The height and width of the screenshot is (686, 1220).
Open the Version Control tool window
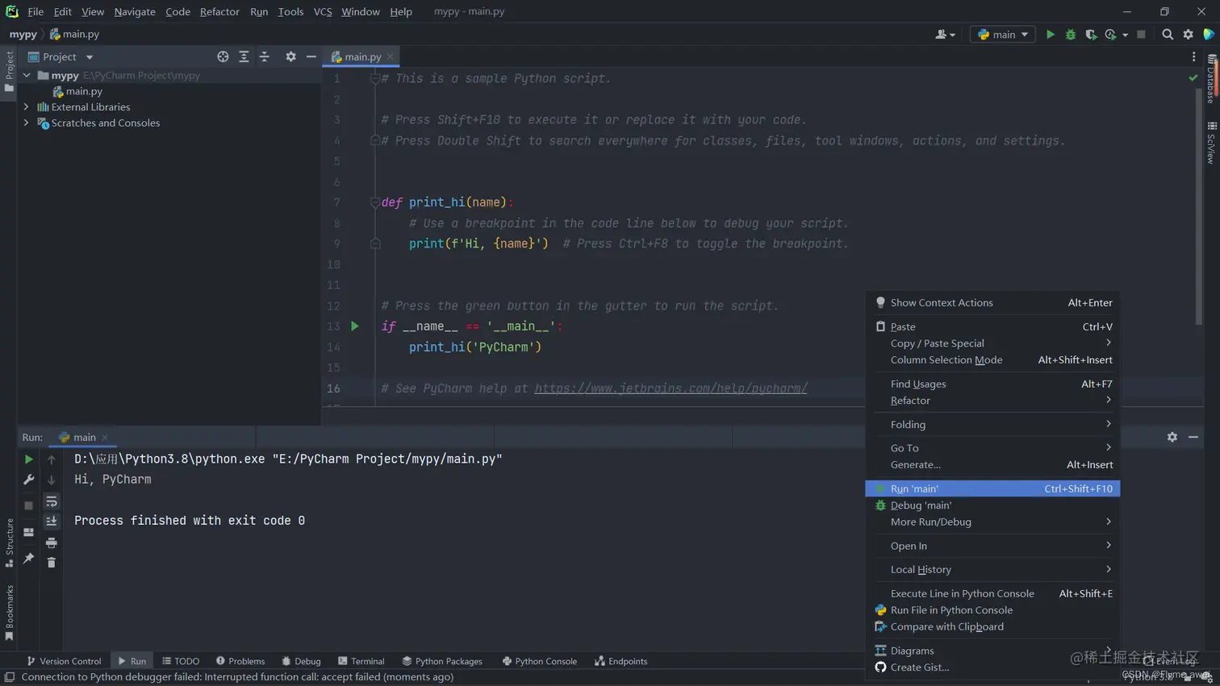coord(64,661)
